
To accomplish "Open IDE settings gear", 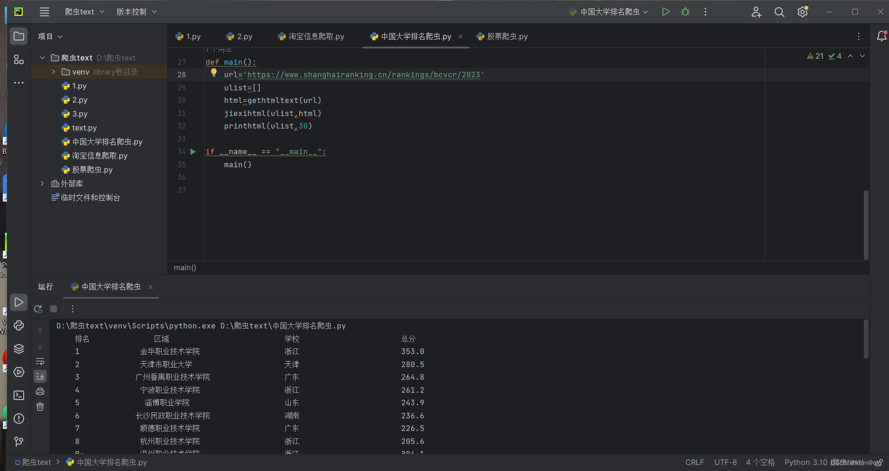I will (802, 12).
